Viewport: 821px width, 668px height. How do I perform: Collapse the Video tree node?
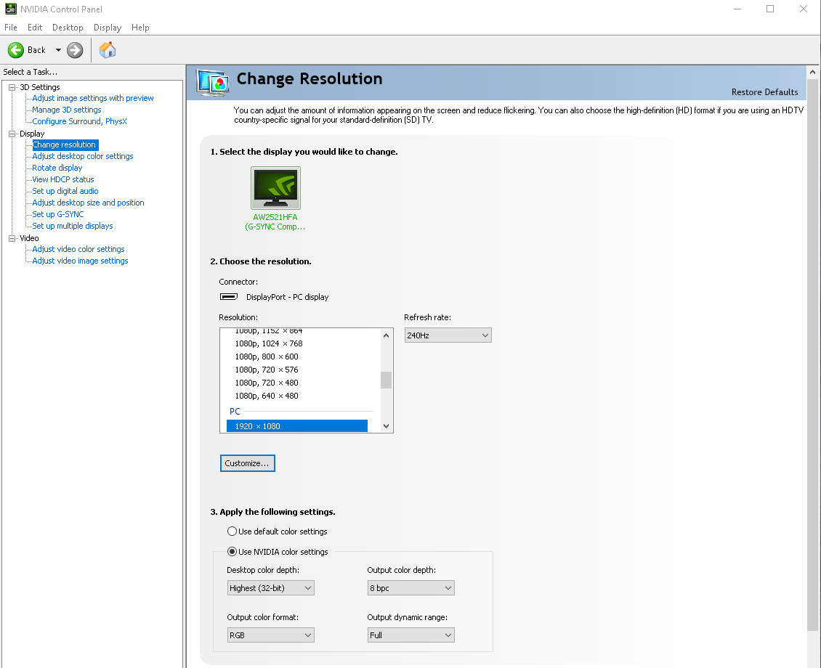coord(12,239)
